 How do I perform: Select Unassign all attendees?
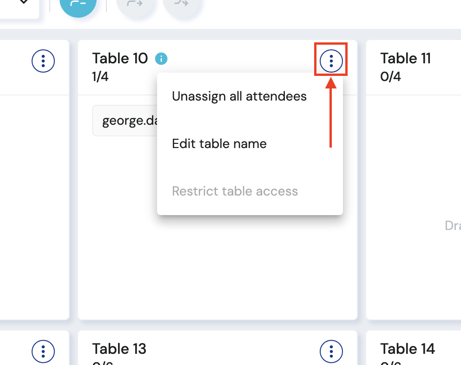click(239, 96)
